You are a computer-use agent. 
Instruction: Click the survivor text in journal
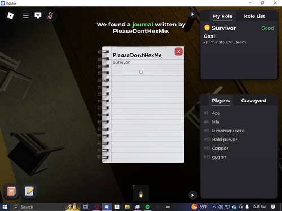(121, 62)
